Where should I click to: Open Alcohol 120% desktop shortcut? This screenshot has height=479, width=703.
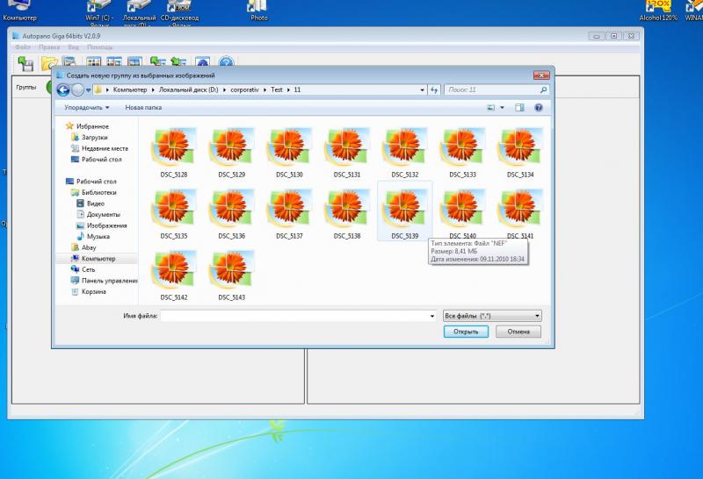(x=657, y=11)
